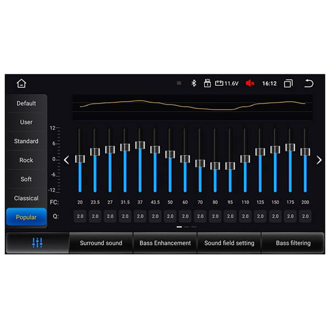Unmute via the red speaker icon
The image size is (330, 330).
(250, 84)
